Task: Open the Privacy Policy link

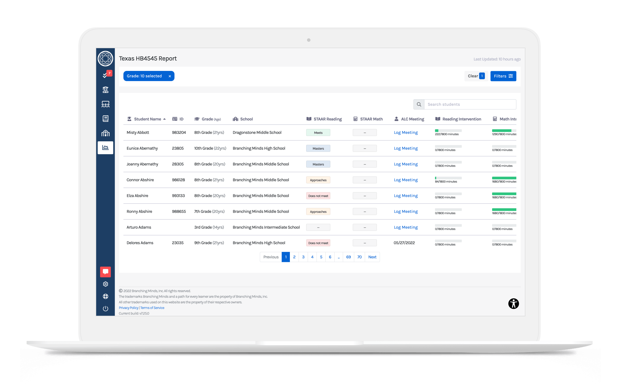Action: [129, 308]
